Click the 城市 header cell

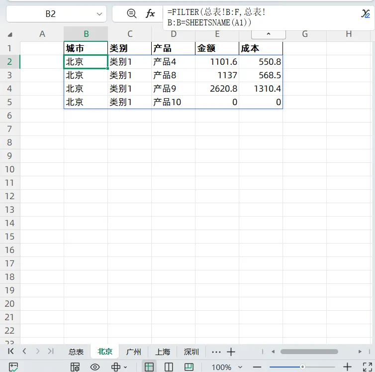click(x=86, y=48)
